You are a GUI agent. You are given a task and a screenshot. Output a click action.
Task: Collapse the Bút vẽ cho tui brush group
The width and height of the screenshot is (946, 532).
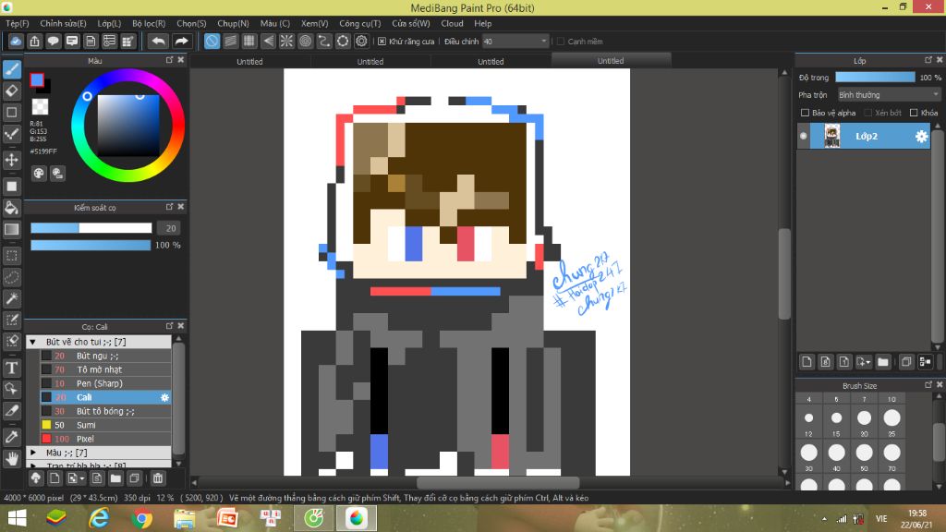(x=33, y=342)
